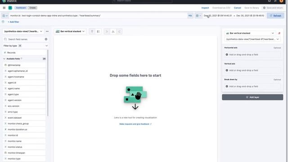Click the delete layer trash icon
This screenshot has width=288, height=162.
[x=279, y=33]
